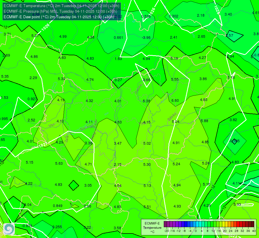Viewport: 259px width, 238px height.
Task: Click the map value 0.536
Action: tap(146, 16)
